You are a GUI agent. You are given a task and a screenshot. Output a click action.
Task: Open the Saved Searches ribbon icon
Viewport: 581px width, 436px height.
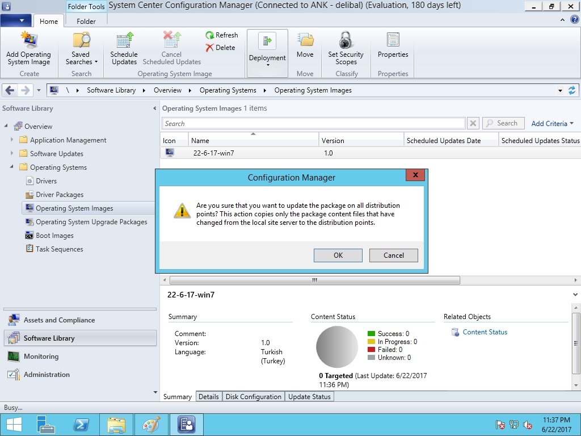coord(81,41)
